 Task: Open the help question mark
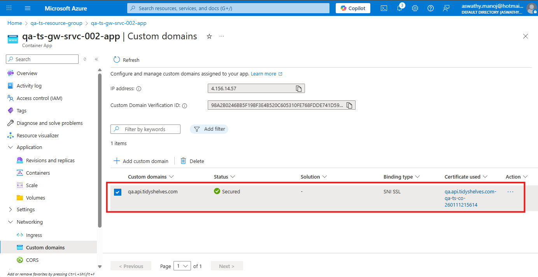tap(431, 8)
